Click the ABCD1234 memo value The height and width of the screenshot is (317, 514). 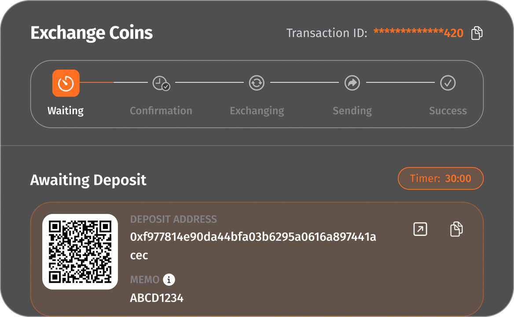157,298
